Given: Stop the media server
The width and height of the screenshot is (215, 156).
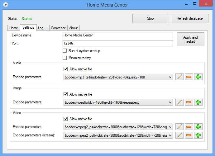Looking at the screenshot, I should point(151,18).
